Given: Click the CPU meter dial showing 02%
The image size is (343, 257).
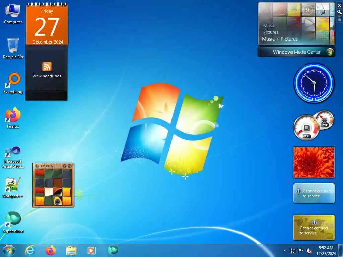Looking at the screenshot, I should pos(306,127).
